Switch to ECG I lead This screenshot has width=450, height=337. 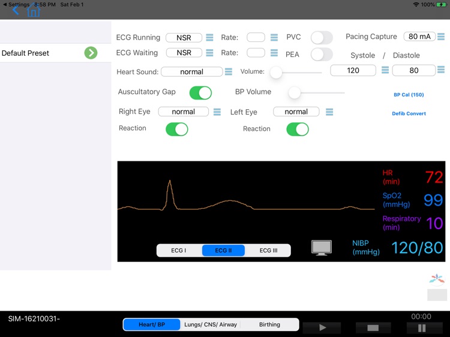coord(179,251)
